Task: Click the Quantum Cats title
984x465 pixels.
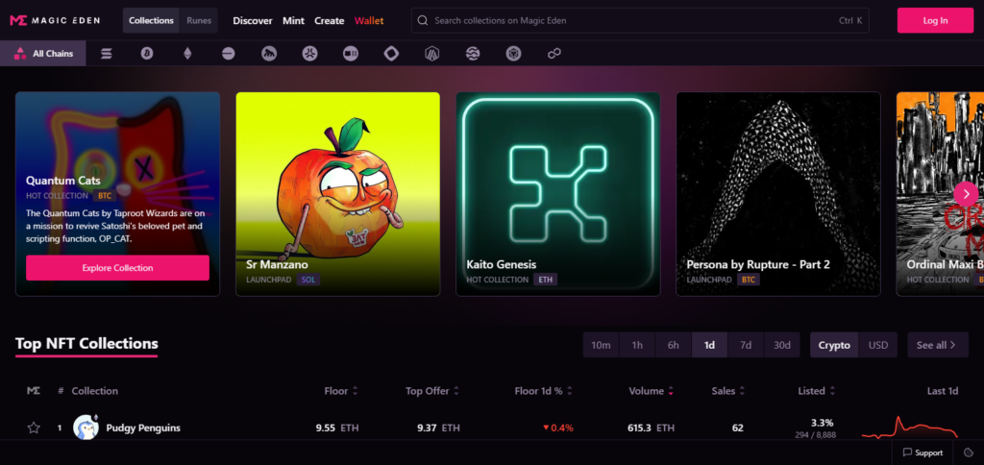Action: 63,181
